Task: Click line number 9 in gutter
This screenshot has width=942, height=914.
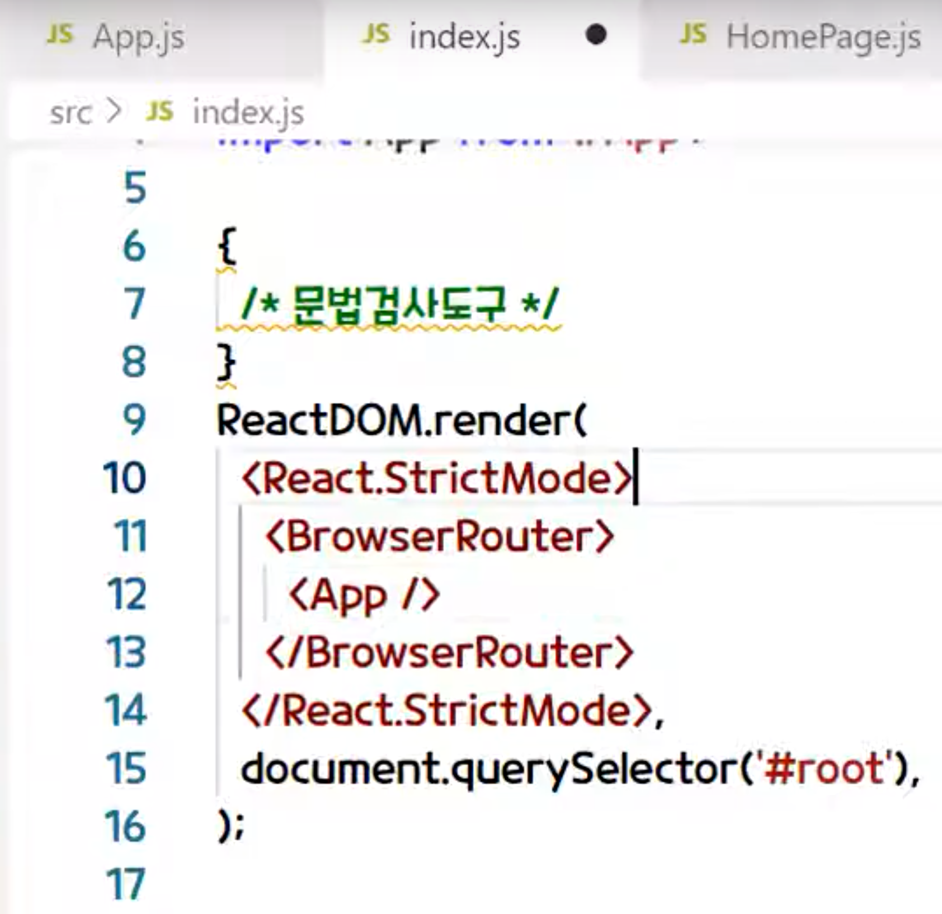Action: 134,420
